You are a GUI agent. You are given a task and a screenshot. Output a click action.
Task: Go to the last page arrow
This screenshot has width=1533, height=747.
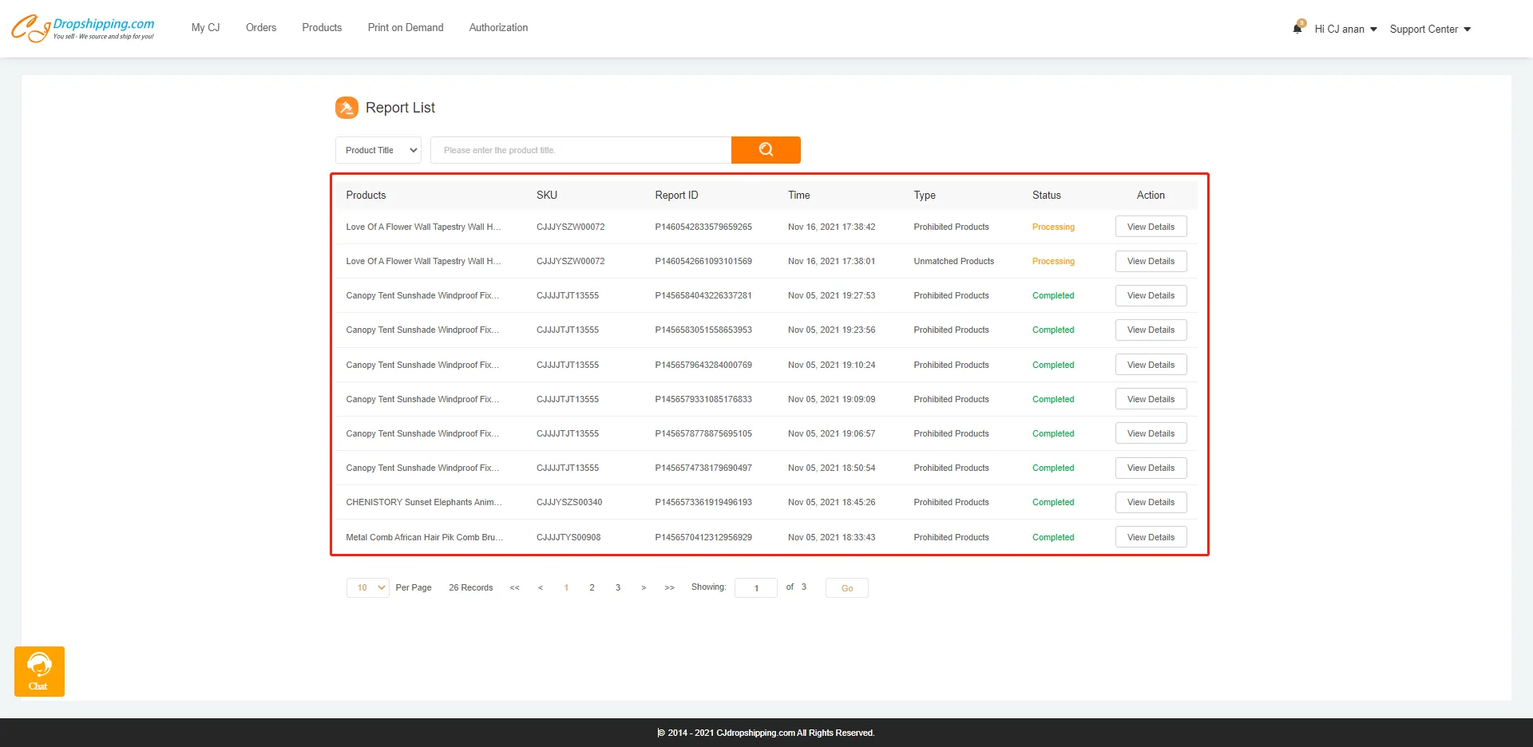pos(669,588)
